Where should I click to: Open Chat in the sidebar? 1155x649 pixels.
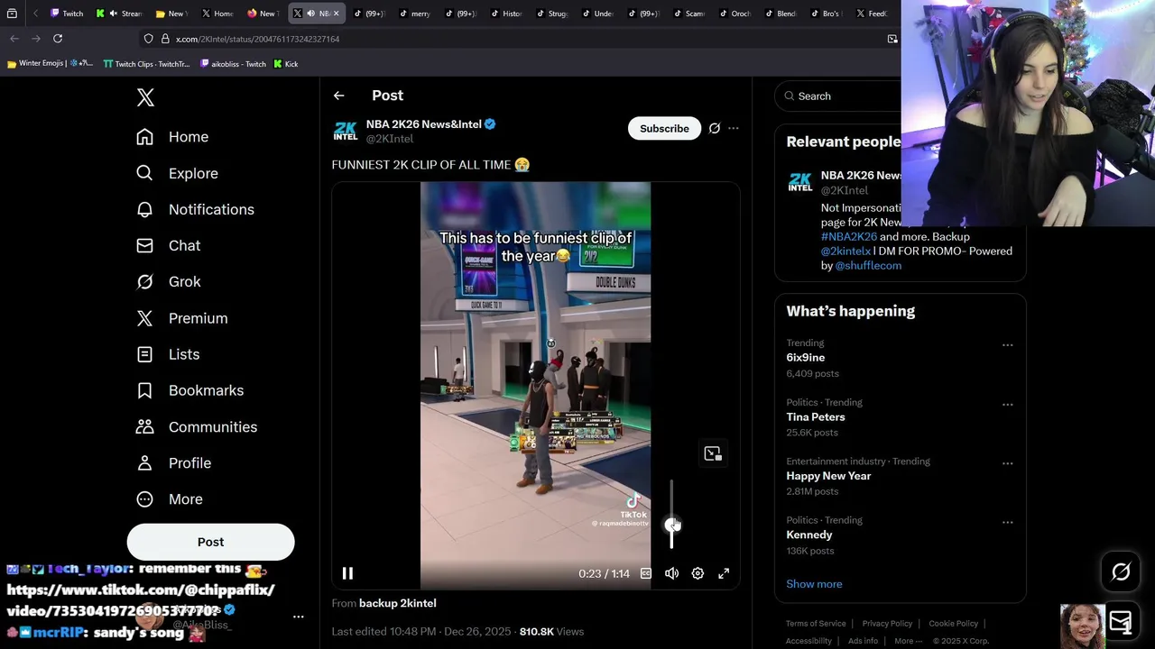click(x=169, y=245)
